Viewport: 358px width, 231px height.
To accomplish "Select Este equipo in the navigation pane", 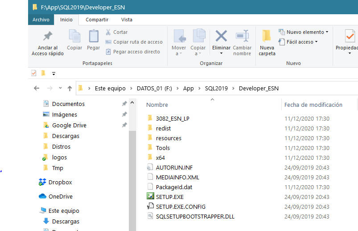I will (x=64, y=211).
